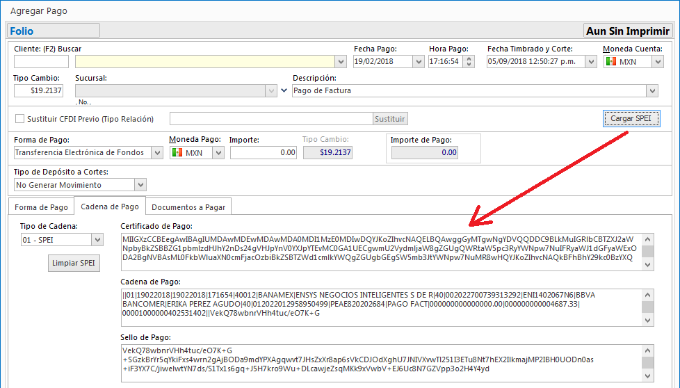Click the blue chevron beside Sucursal

pyautogui.click(x=283, y=90)
